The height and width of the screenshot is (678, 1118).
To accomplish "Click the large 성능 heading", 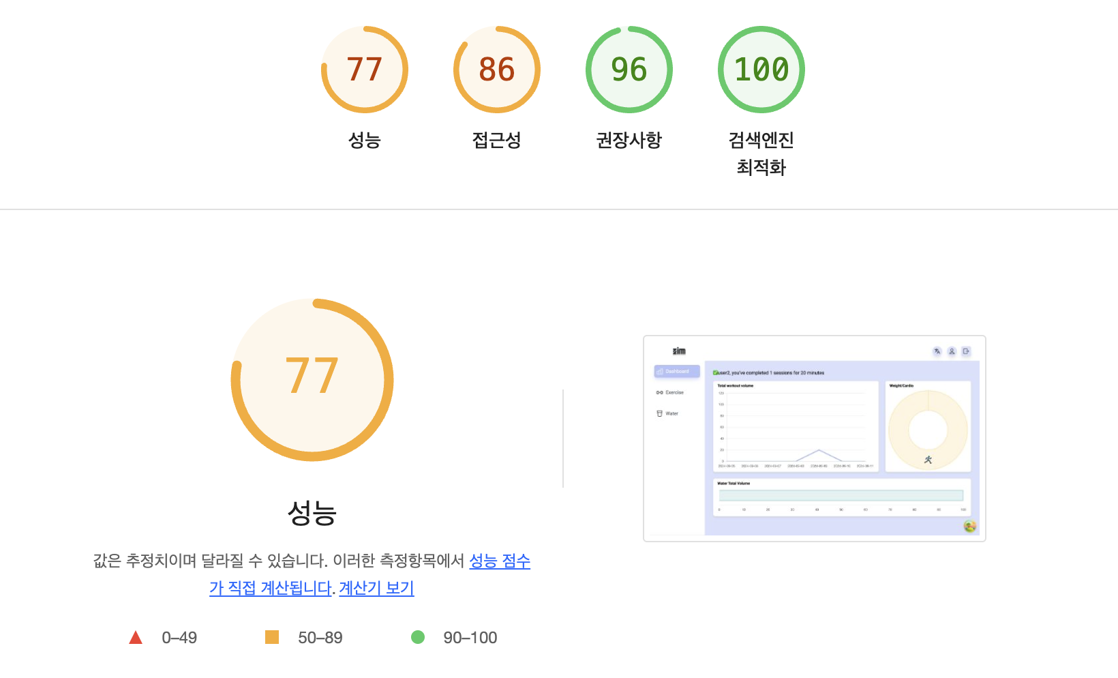I will 312,513.
